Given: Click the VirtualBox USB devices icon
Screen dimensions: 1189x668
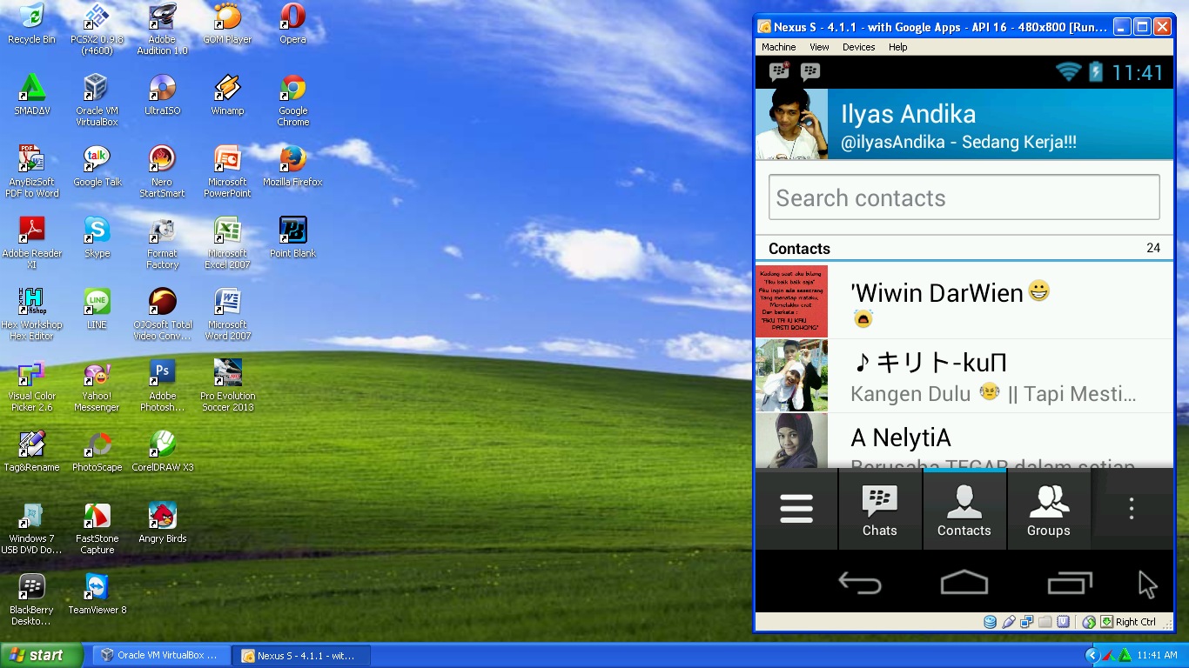Looking at the screenshot, I should click(1008, 622).
